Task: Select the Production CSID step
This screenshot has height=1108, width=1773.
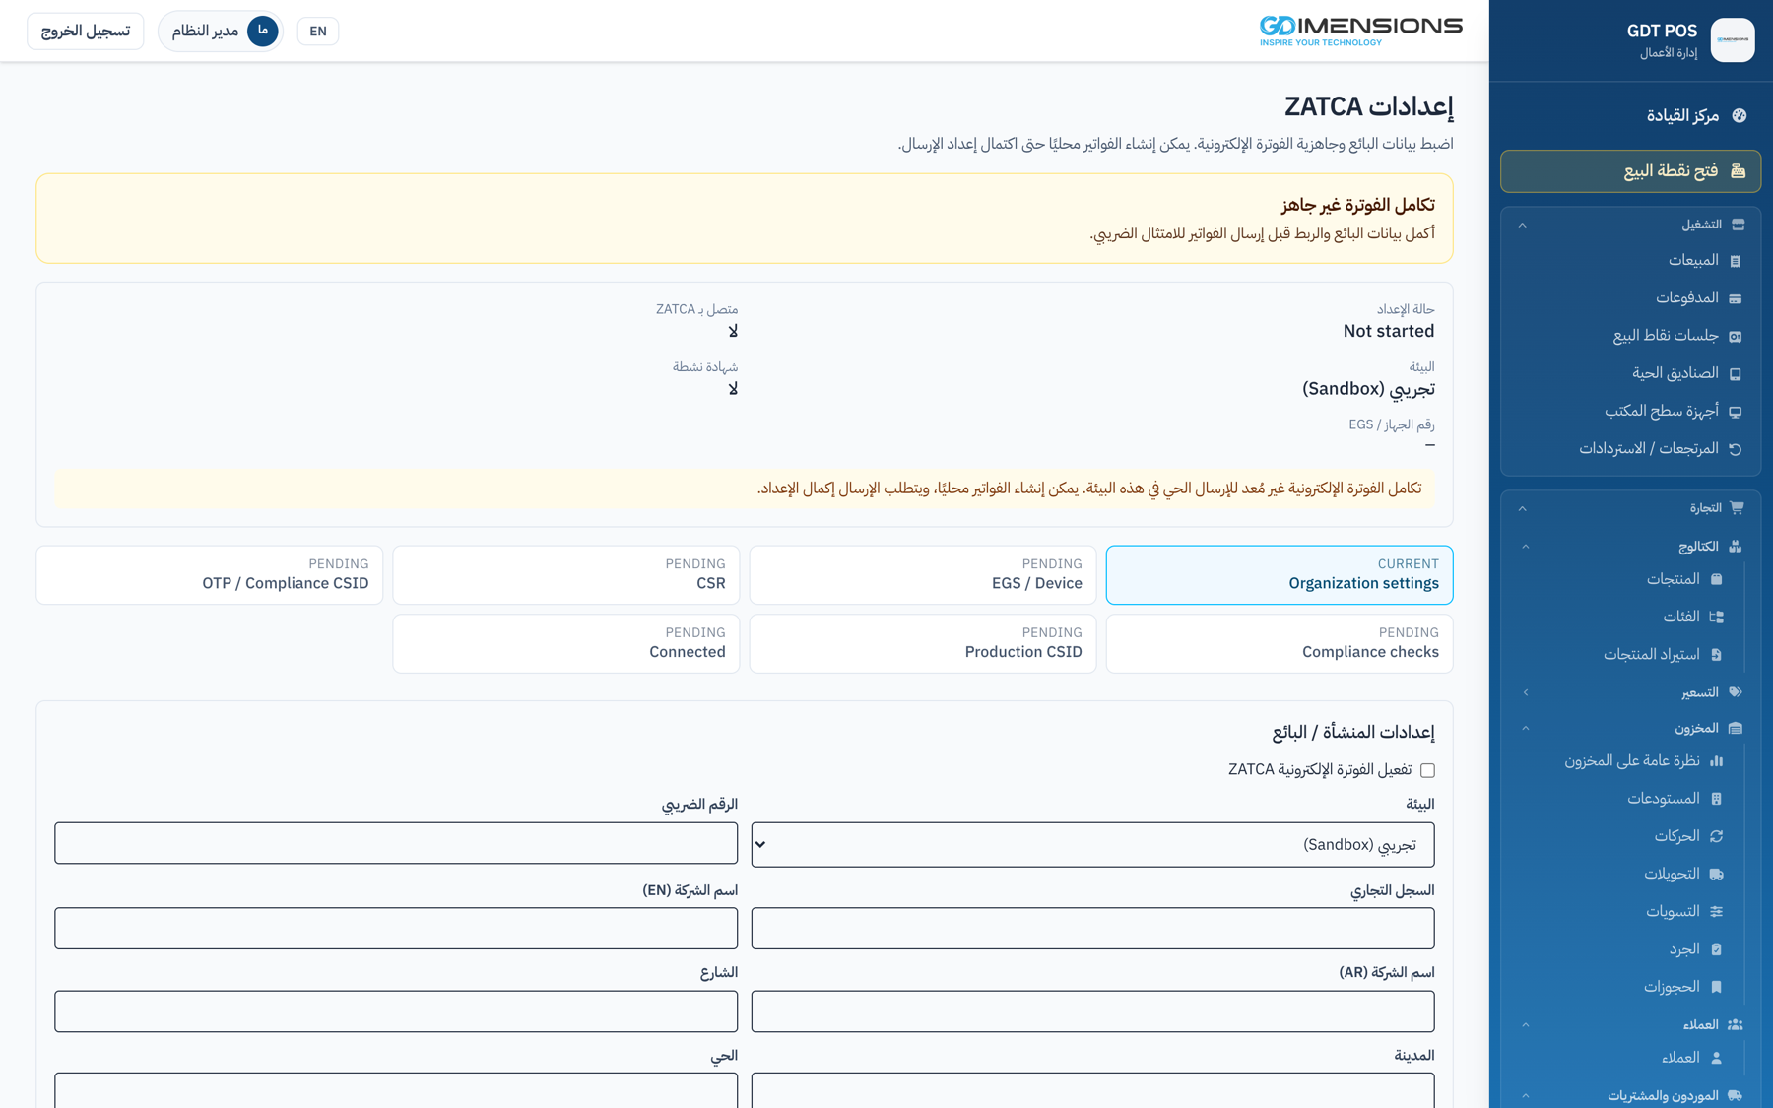Action: pyautogui.click(x=923, y=644)
